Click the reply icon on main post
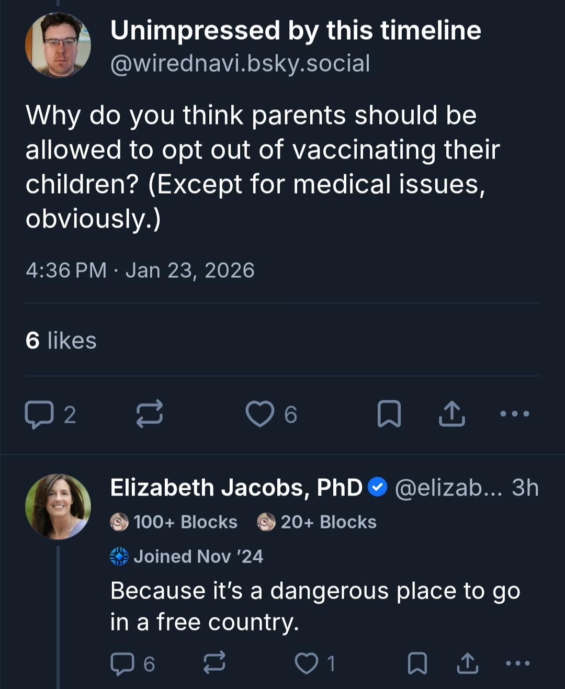This screenshot has width=565, height=689. (39, 414)
